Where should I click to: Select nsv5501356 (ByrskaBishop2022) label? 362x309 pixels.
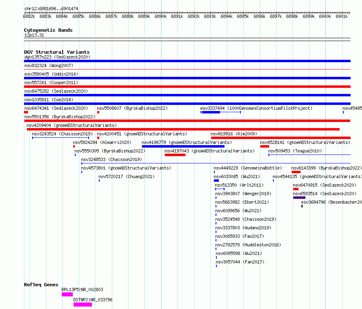60,117
